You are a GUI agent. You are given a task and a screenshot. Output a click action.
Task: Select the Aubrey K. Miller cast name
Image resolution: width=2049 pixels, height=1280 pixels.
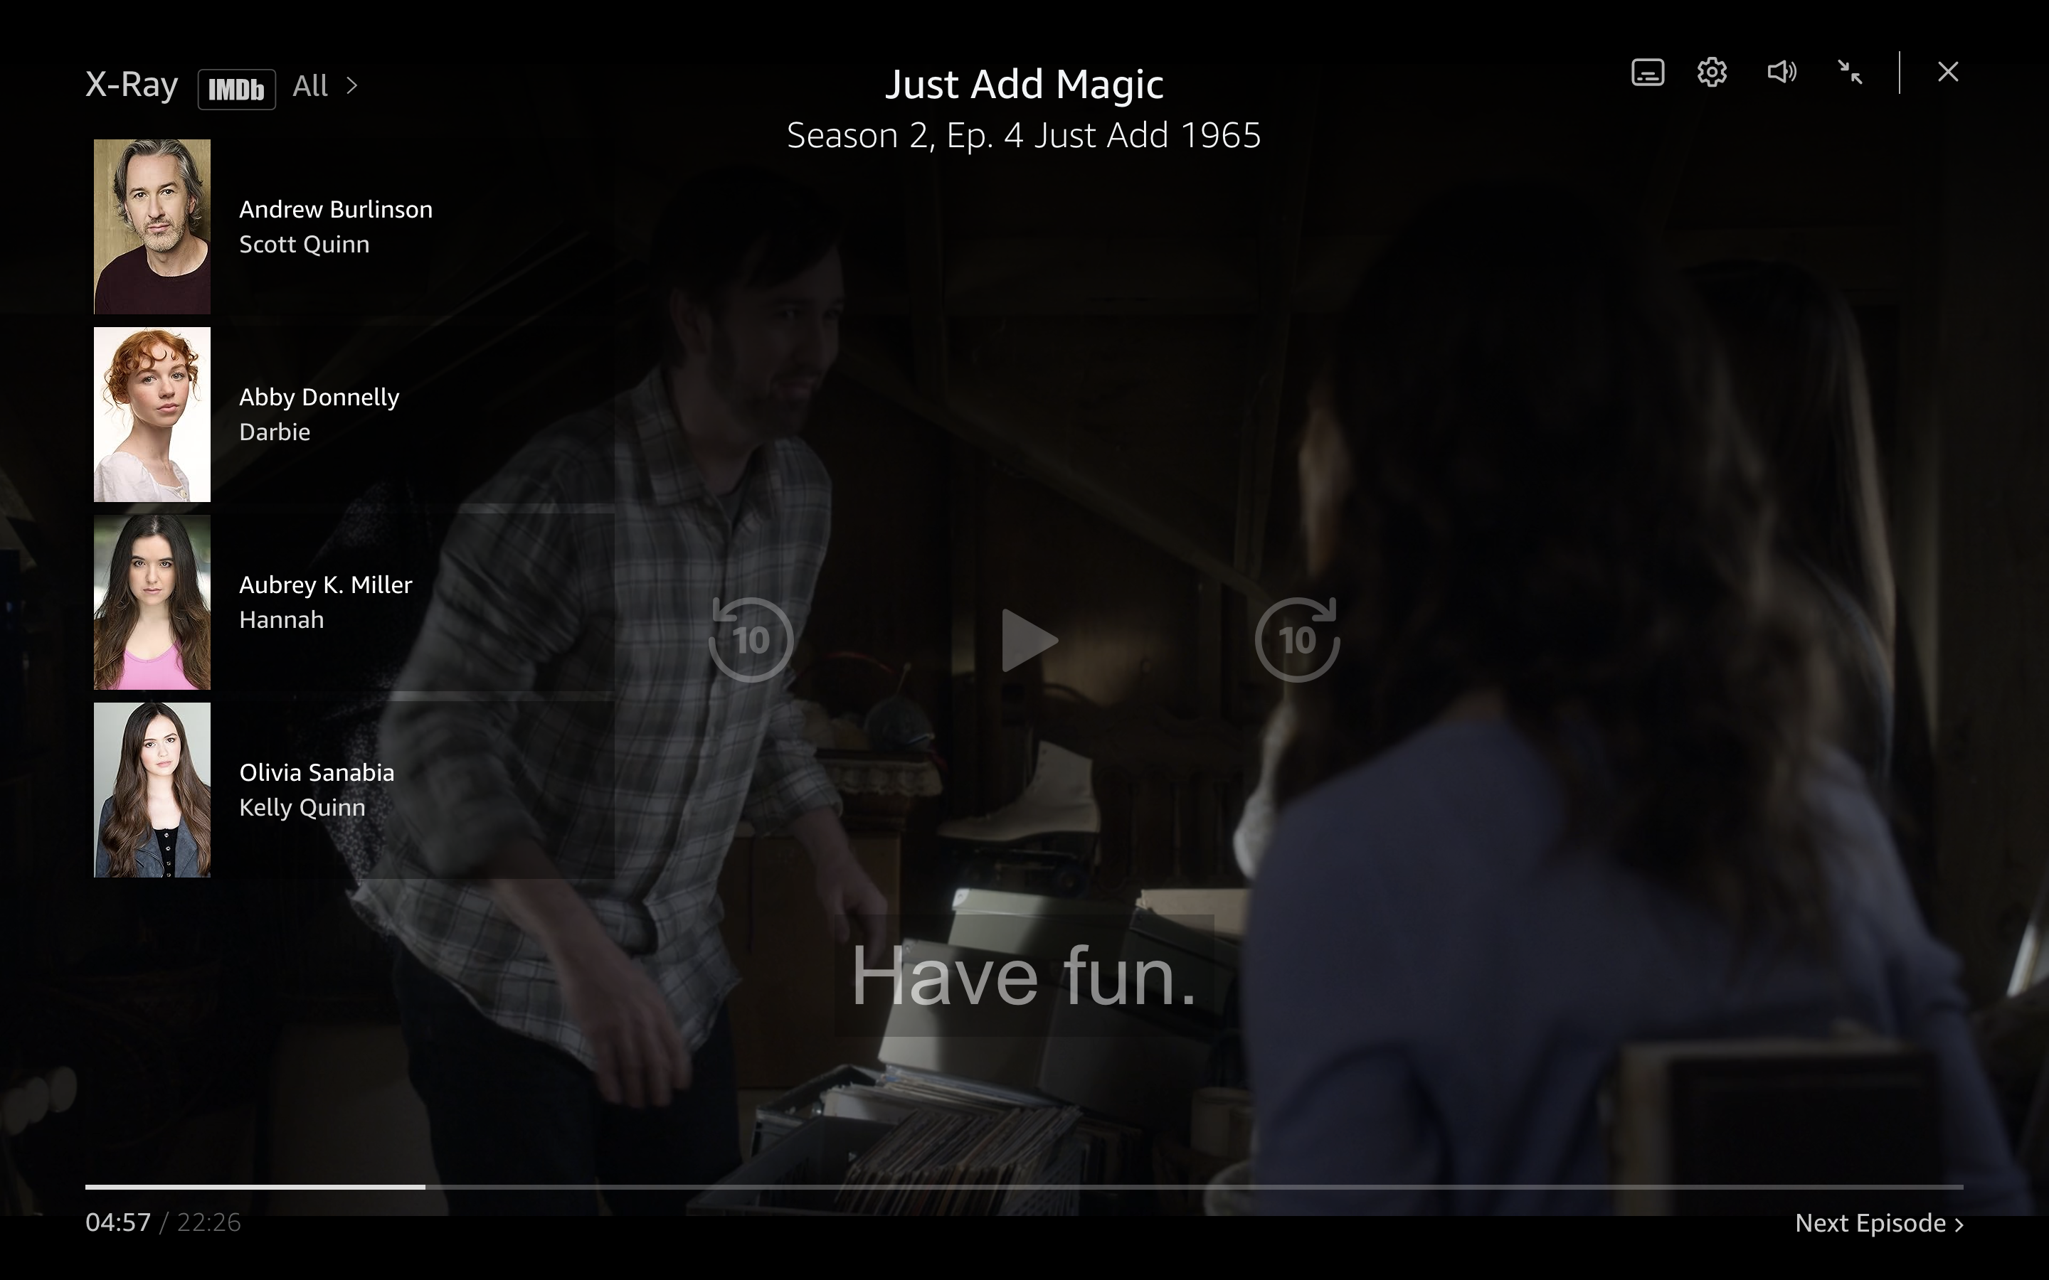point(326,585)
